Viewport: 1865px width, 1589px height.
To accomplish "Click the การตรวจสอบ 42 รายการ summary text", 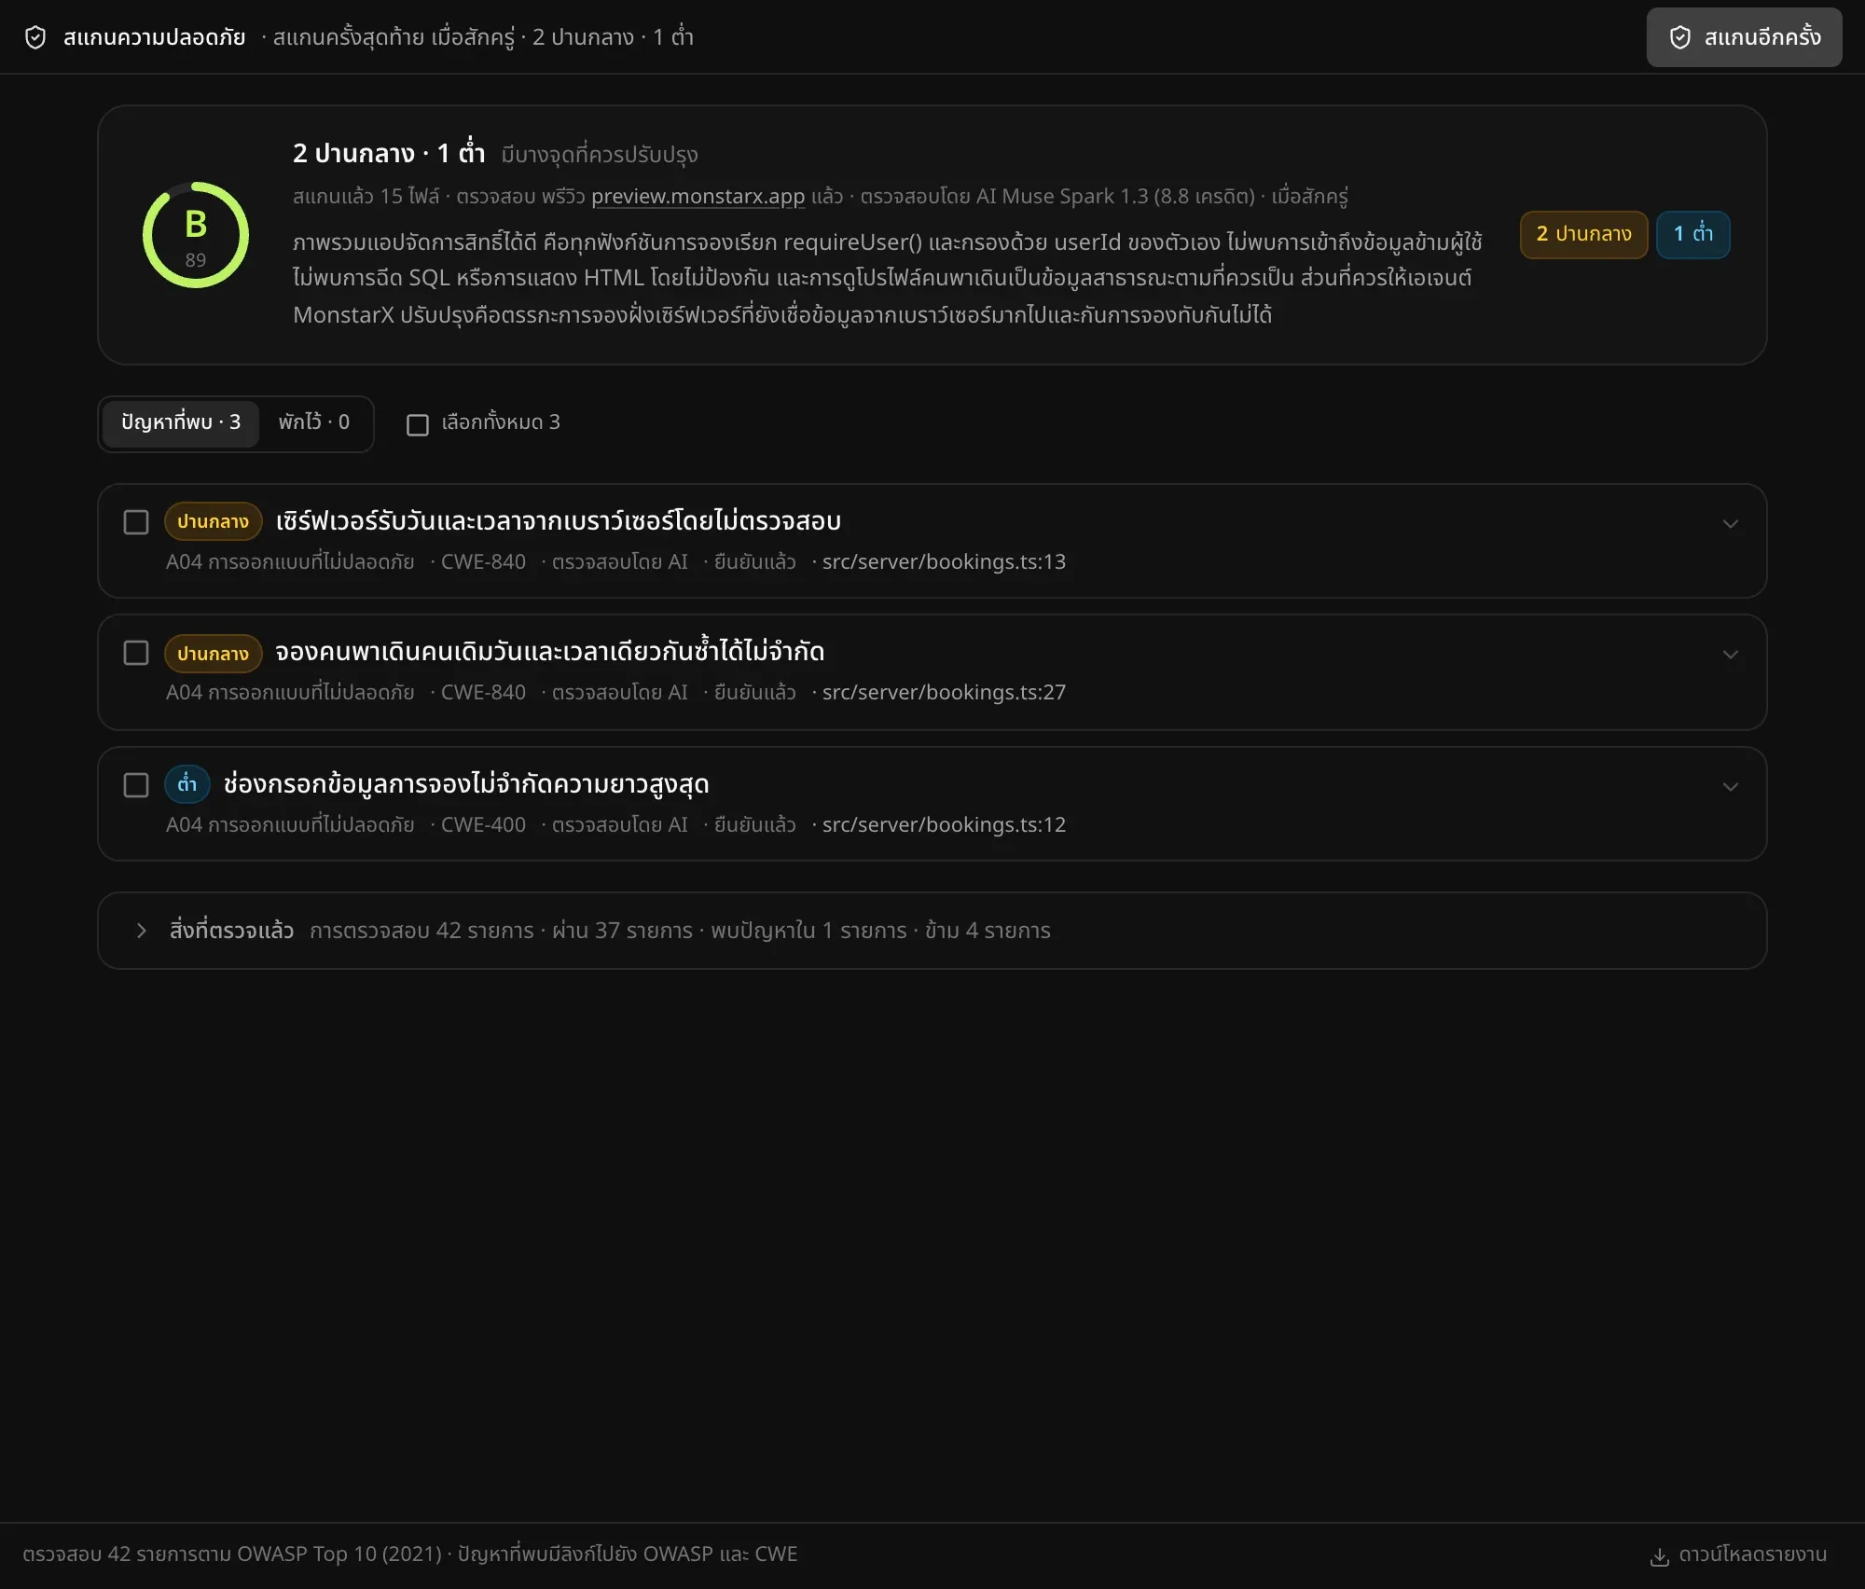I will pyautogui.click(x=421, y=931).
